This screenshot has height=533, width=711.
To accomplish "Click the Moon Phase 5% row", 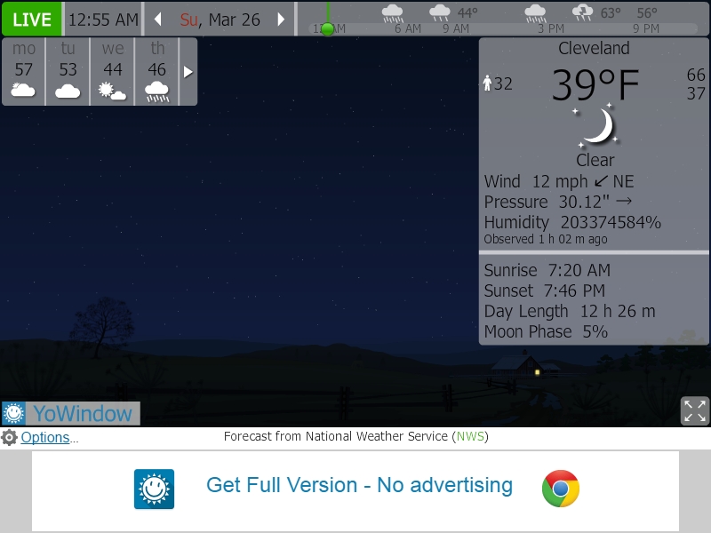I will pos(546,331).
